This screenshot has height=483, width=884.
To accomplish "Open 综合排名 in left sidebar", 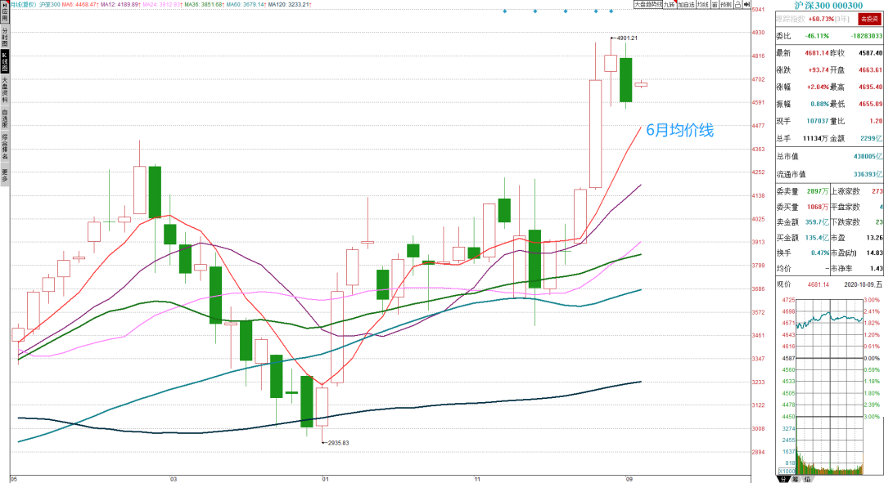I will coord(5,147).
